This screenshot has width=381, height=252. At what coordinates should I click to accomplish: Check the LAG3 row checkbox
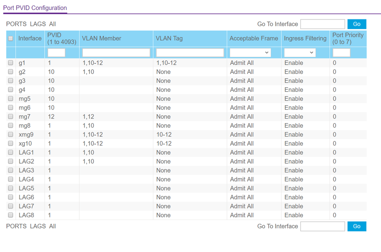(10, 170)
